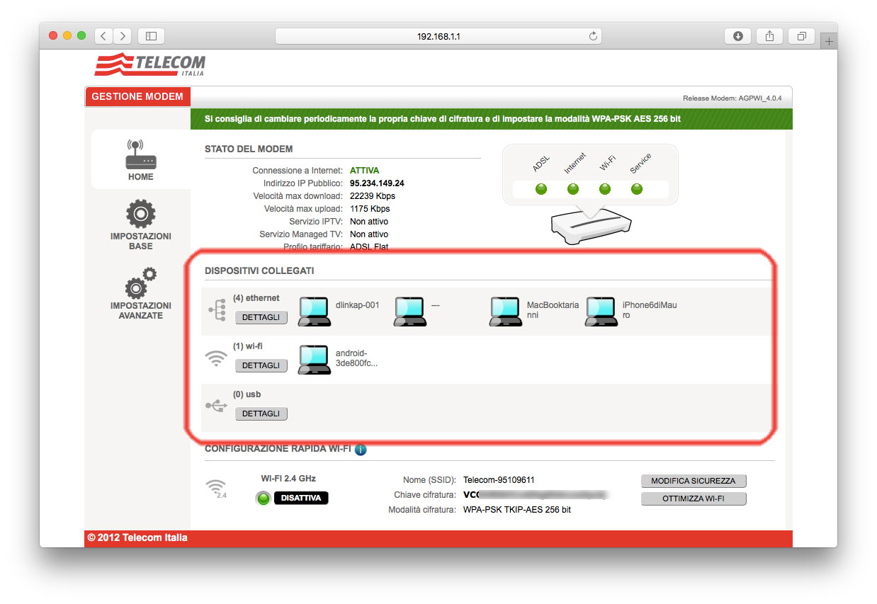Viewport: 877px width, 604px height.
Task: Click upload speed 1175 Kbps
Action: tap(370, 209)
